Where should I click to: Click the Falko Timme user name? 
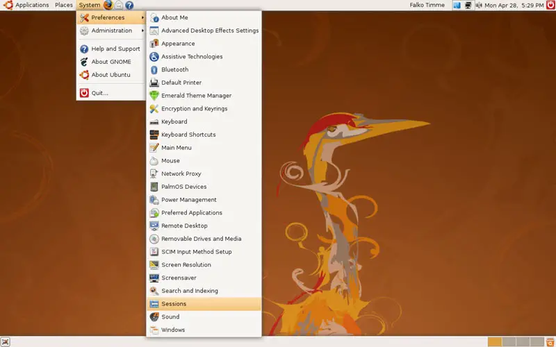(x=427, y=5)
